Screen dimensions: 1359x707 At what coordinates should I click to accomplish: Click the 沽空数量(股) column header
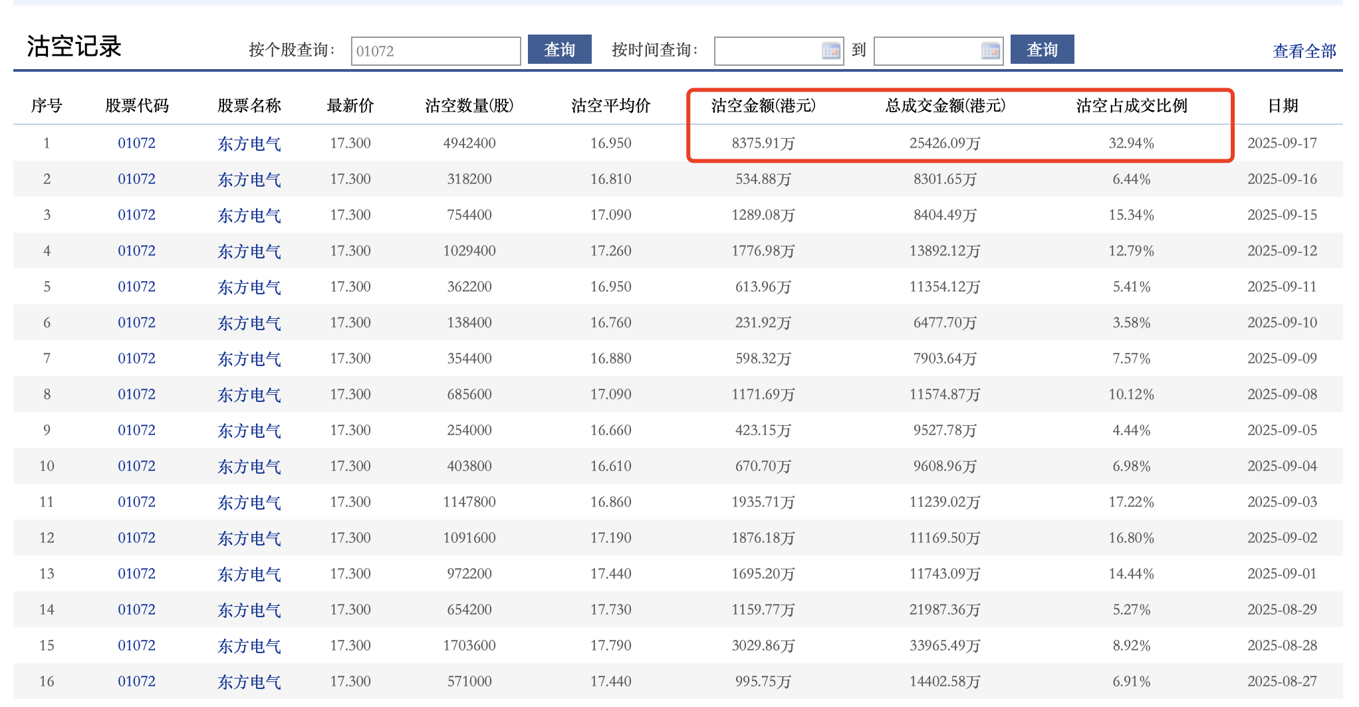coord(469,106)
